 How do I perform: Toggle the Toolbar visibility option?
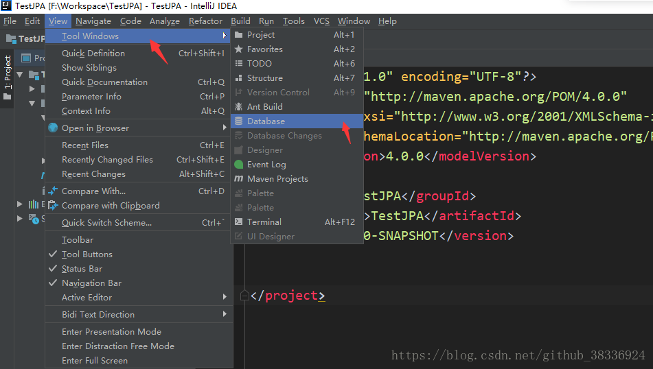coord(139,240)
